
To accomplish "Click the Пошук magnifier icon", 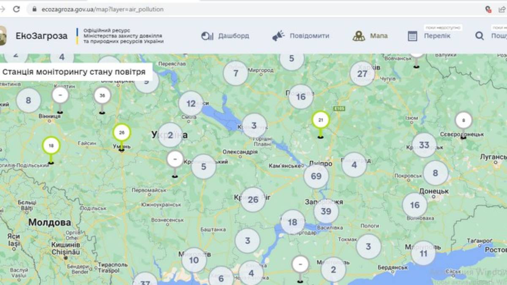I will 480,36.
